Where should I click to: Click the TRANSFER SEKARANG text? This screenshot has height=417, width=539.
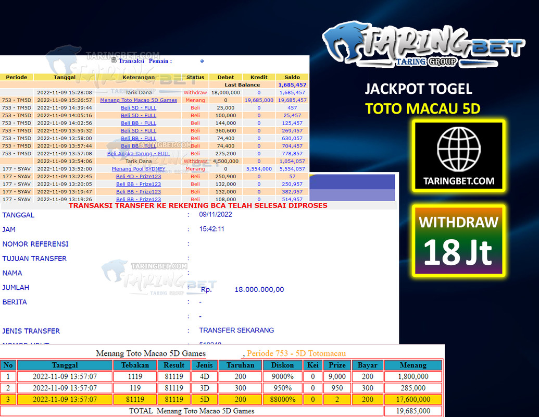tap(236, 330)
